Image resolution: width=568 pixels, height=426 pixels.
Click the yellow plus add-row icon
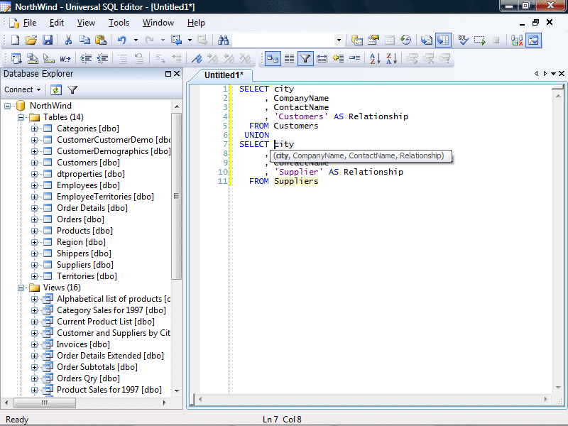click(x=339, y=58)
